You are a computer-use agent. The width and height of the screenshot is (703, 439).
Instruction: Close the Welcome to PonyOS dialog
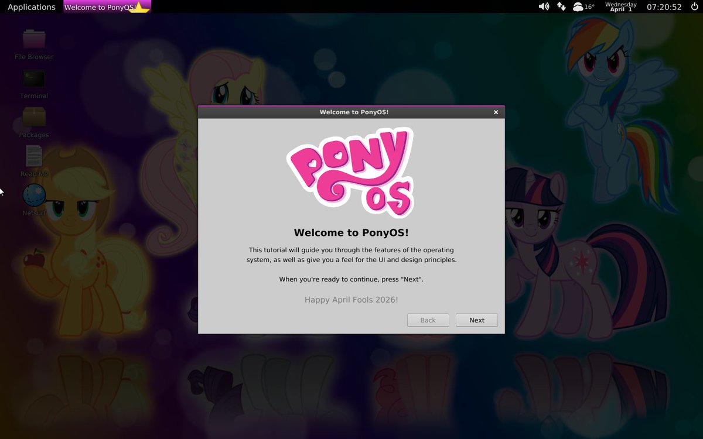click(496, 112)
